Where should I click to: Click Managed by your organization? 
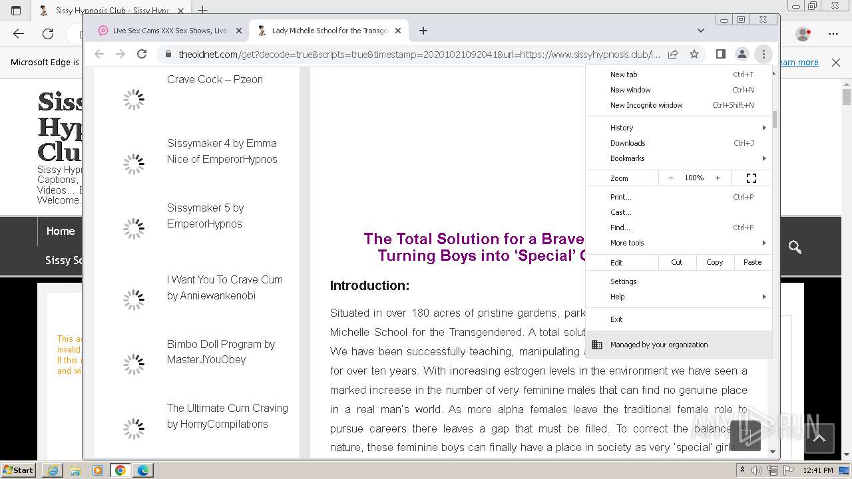click(x=679, y=345)
